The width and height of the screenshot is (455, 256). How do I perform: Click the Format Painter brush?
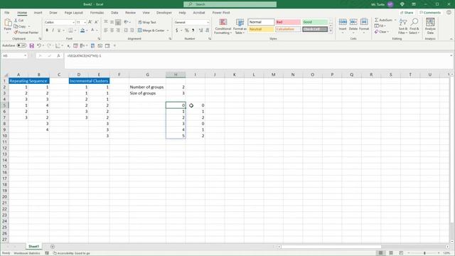(16, 32)
